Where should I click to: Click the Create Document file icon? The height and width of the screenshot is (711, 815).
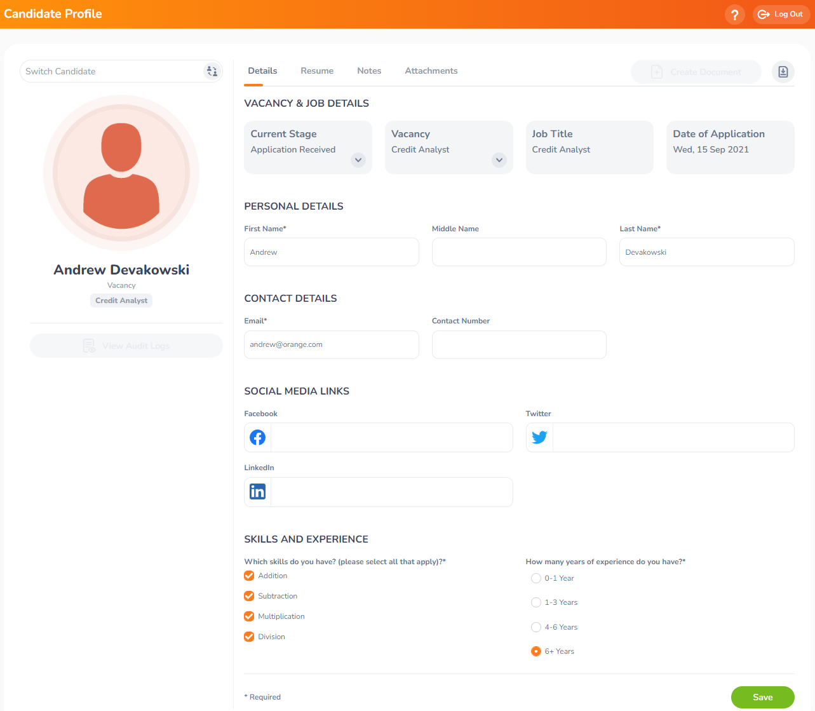click(x=657, y=72)
